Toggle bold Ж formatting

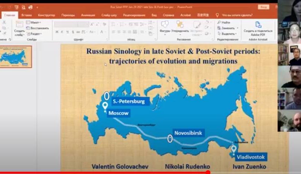click(57, 32)
